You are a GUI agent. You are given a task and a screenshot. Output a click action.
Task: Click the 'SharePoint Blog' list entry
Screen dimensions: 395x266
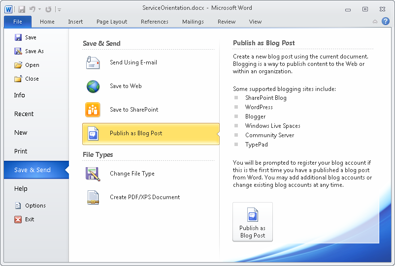coord(266,98)
